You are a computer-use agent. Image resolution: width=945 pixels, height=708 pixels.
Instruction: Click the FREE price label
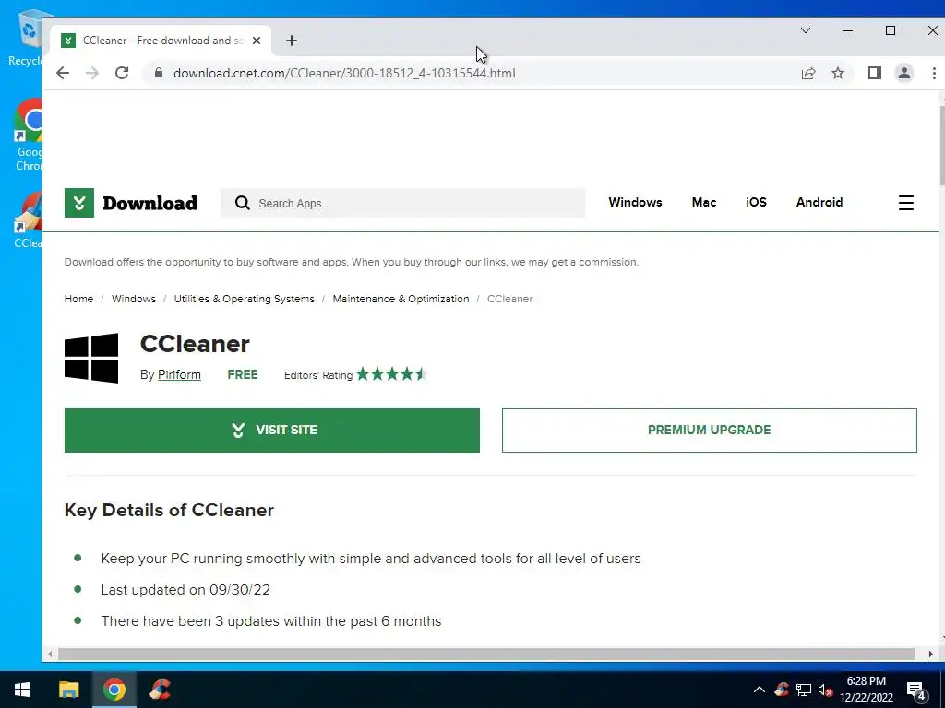(243, 374)
